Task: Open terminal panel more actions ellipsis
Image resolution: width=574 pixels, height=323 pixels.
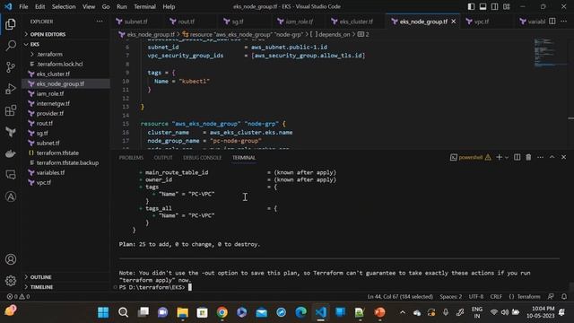Action: tap(540, 158)
